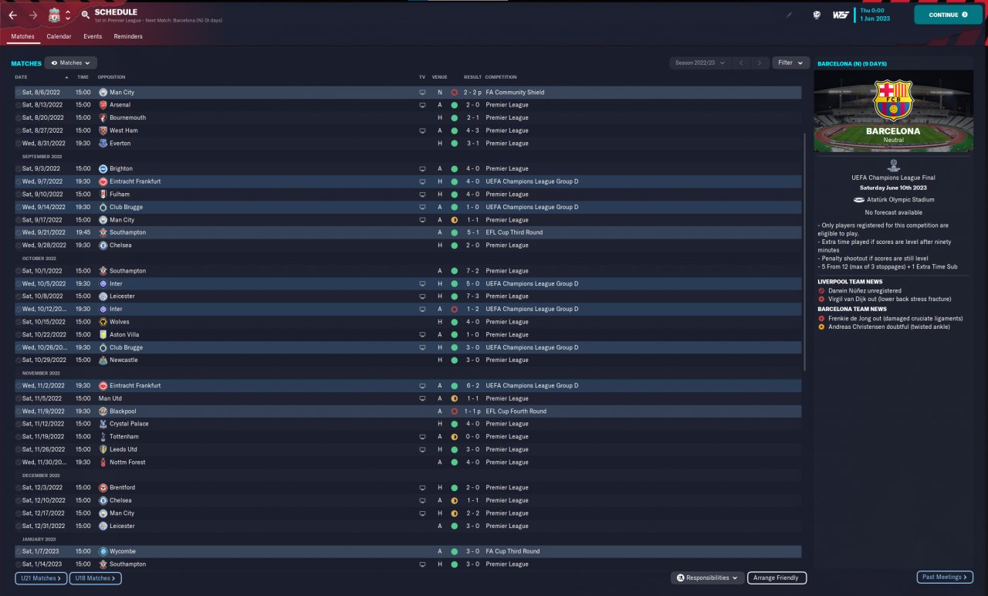988x596 pixels.
Task: Click the Arrange Friendly button
Action: [x=777, y=577]
